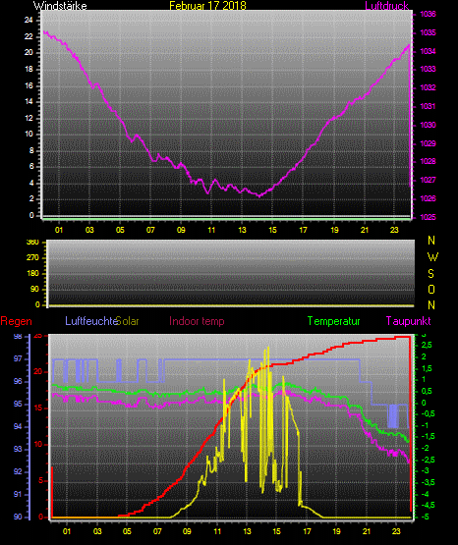This screenshot has height=545, width=458.
Task: Click the Solar legend label
Action: pos(128,321)
